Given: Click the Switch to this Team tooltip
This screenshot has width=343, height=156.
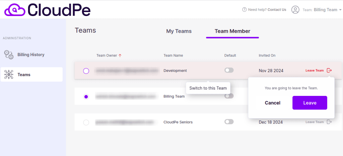Looking at the screenshot, I should tap(208, 88).
